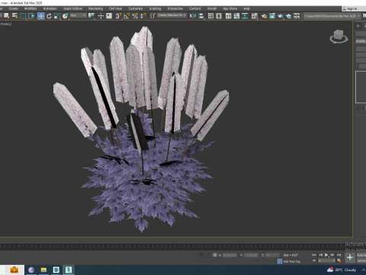Click Select and Place tool
This screenshot has height=275, width=366.
[x=65, y=16]
